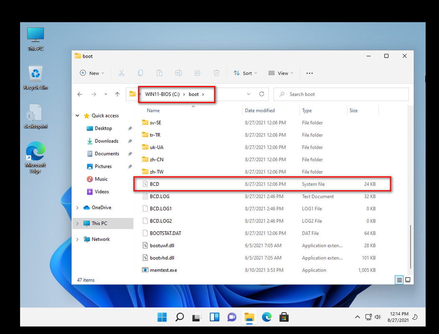Show hidden icons chevron in tray
The image size is (439, 334).
coord(357,317)
